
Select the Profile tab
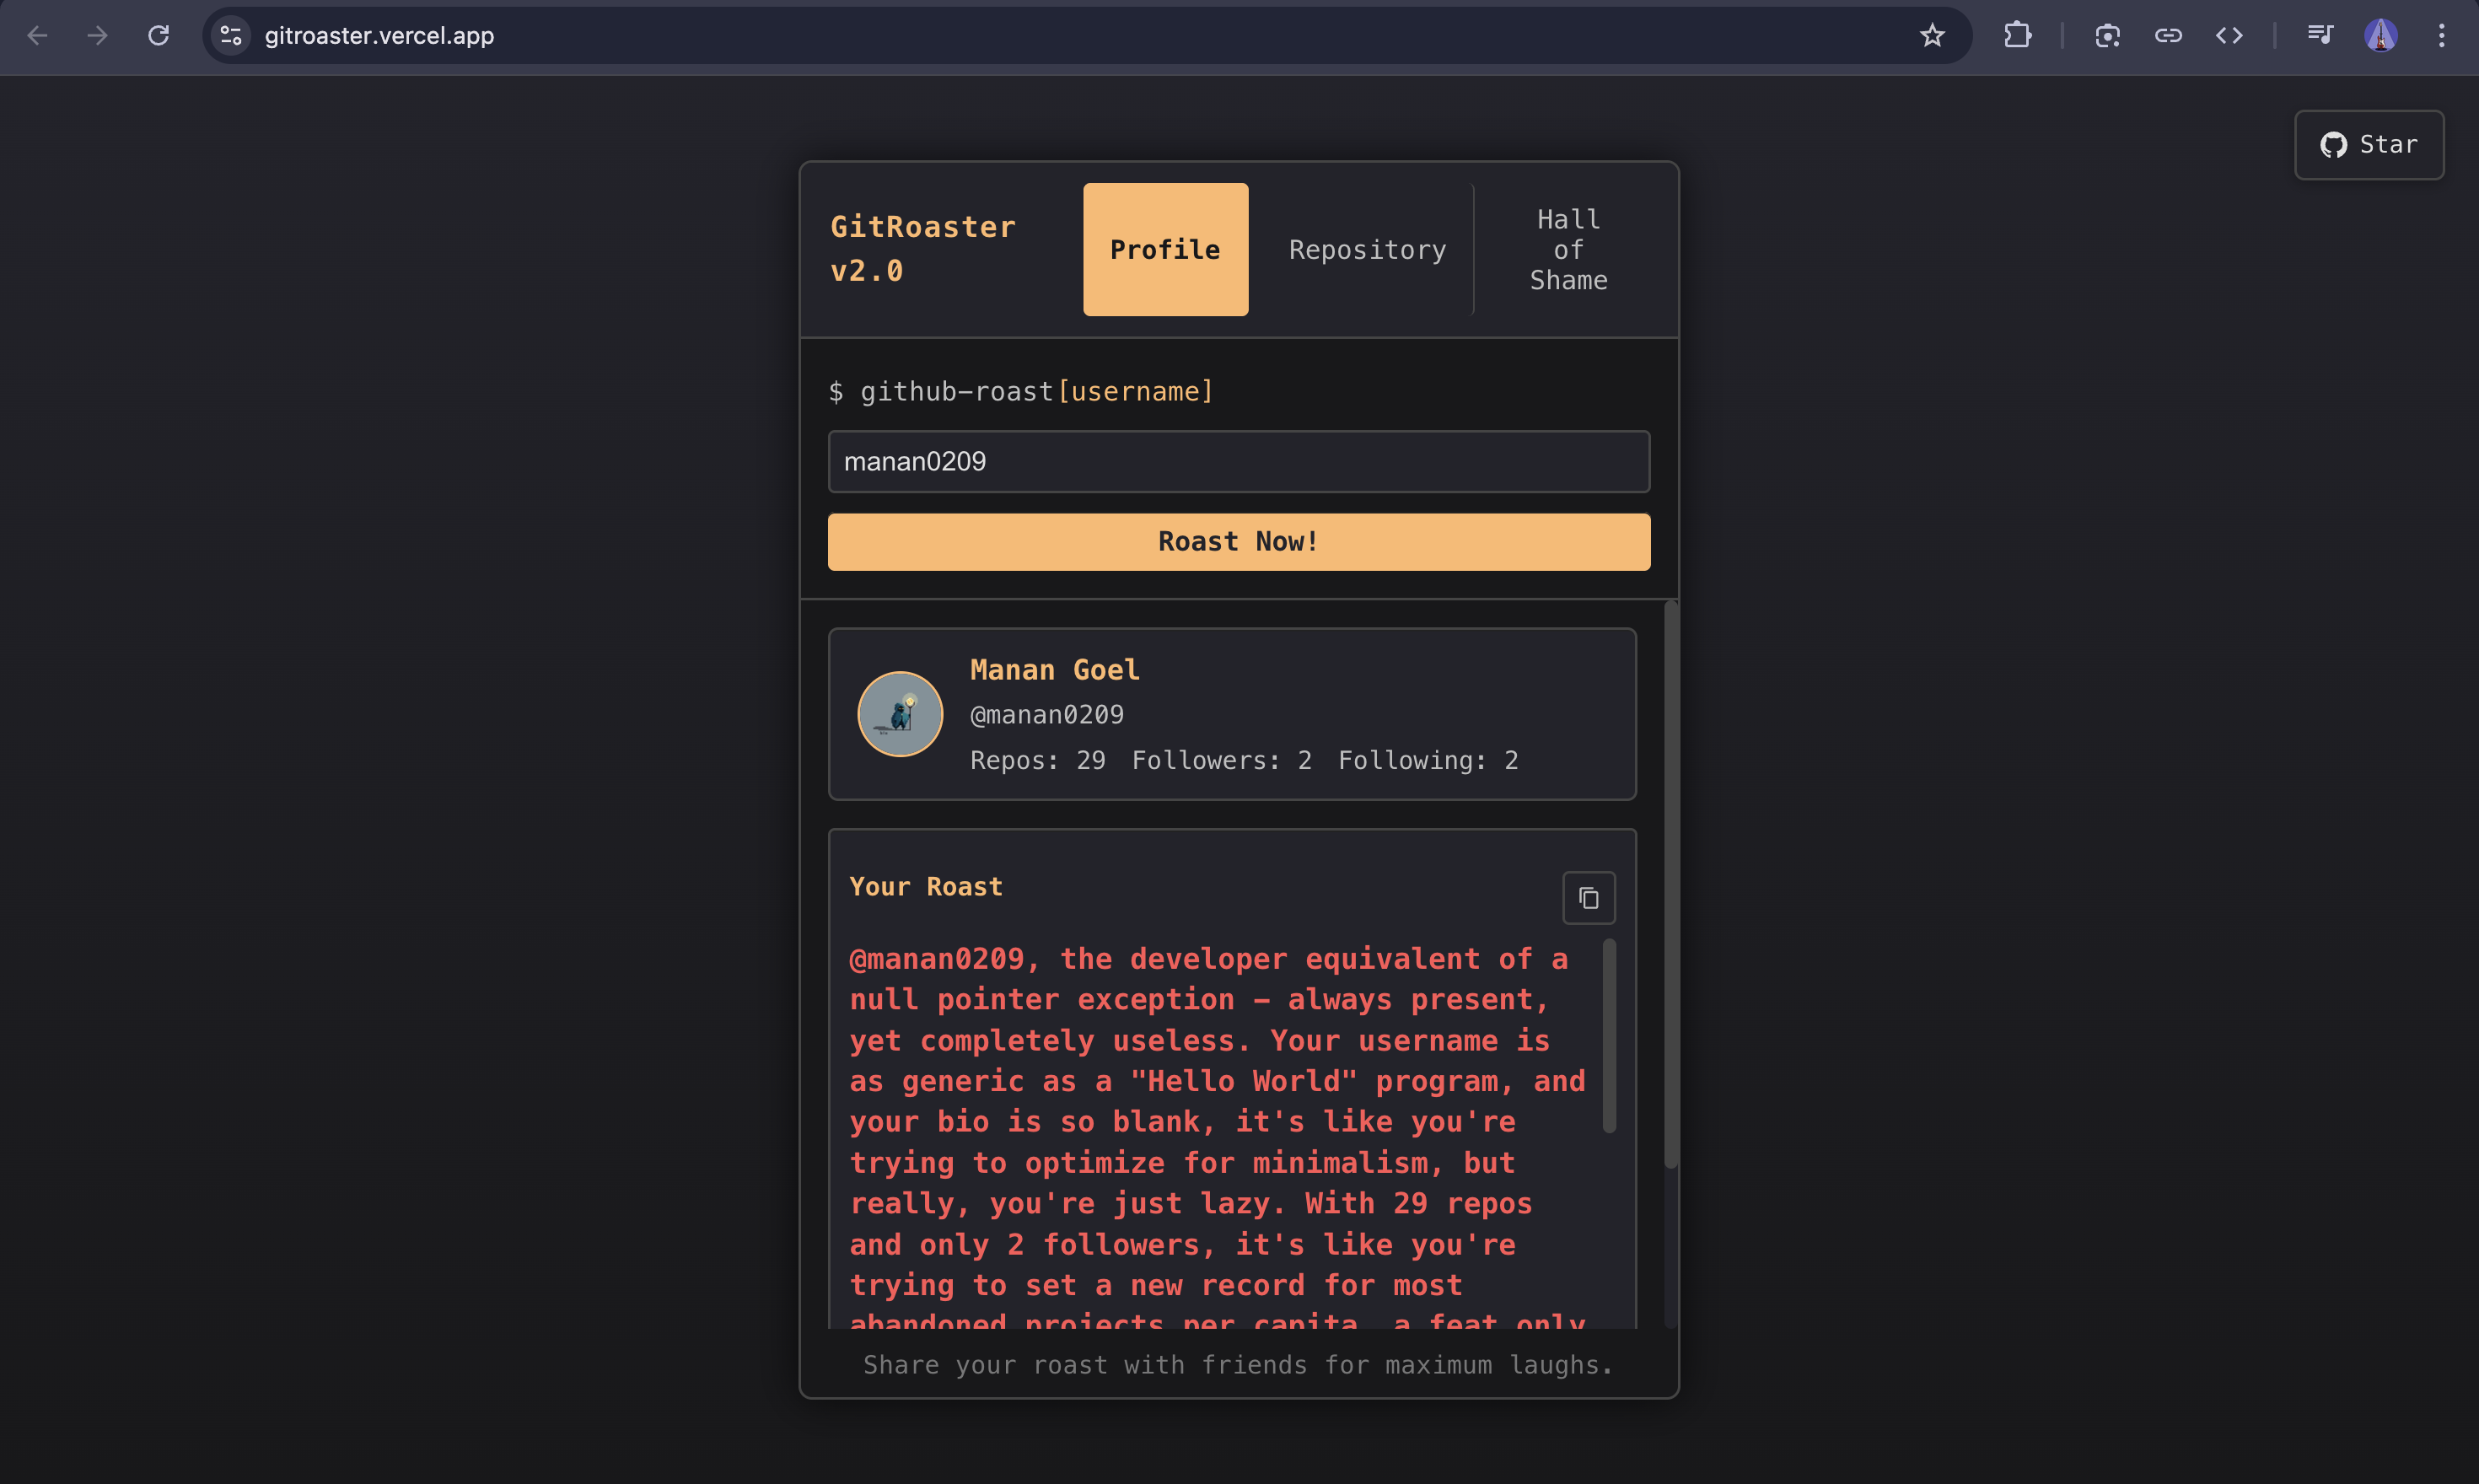pos(1164,249)
